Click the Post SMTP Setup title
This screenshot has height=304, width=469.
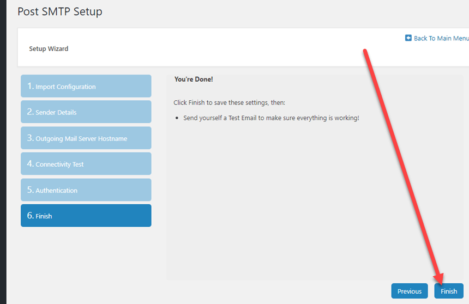60,11
